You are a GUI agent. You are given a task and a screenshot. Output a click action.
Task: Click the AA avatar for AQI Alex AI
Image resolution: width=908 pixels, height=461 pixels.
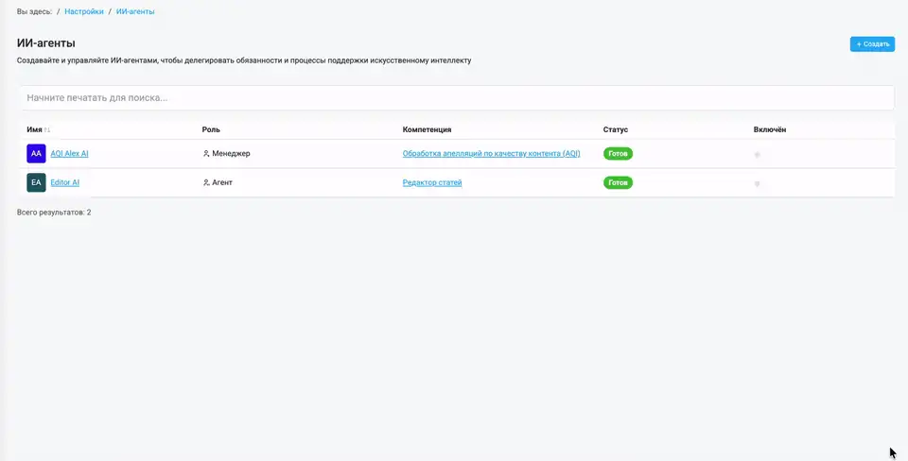[x=36, y=153]
